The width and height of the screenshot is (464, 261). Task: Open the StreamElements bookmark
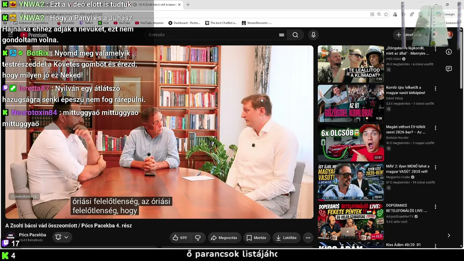tap(257, 23)
